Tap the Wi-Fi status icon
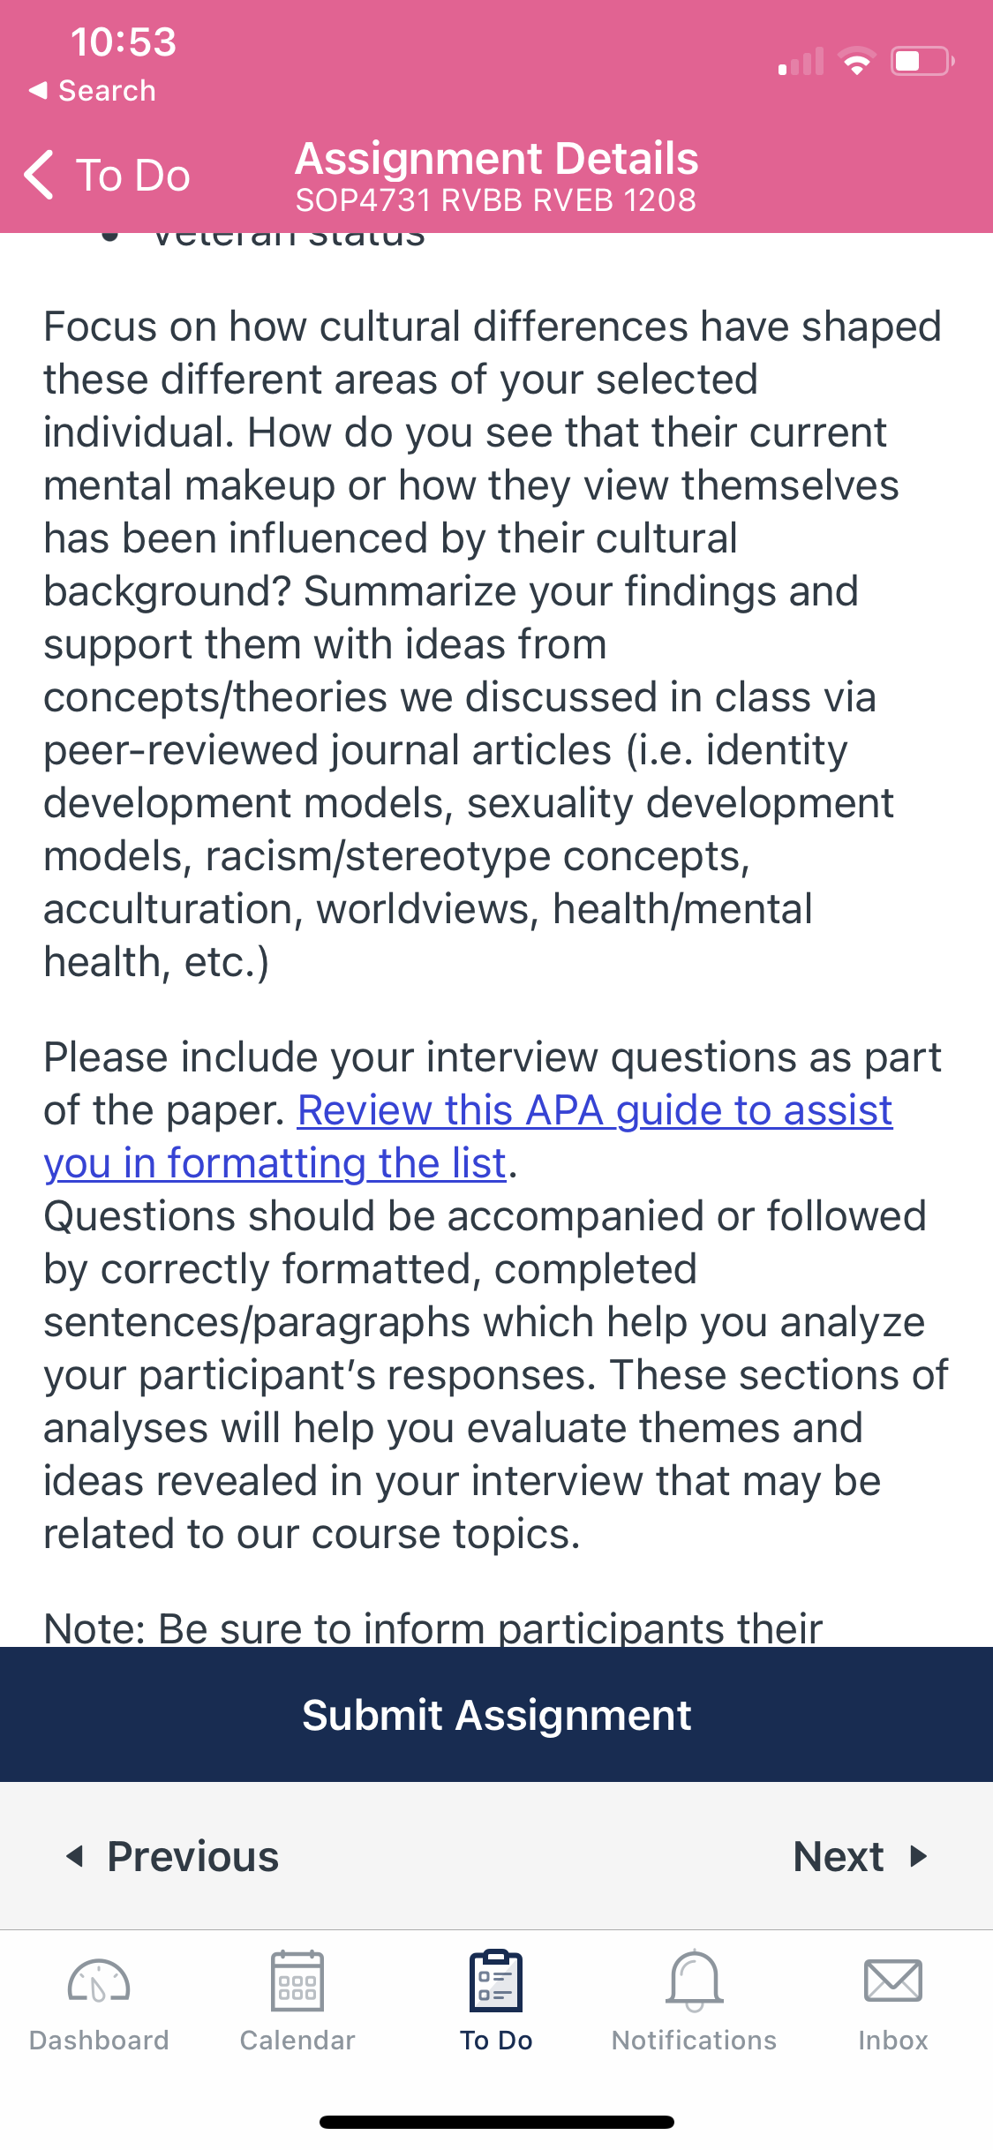Image resolution: width=993 pixels, height=2150 pixels. click(856, 61)
